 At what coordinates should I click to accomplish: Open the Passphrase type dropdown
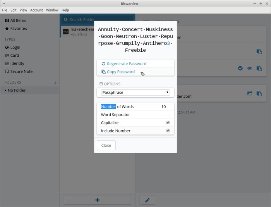(x=135, y=92)
